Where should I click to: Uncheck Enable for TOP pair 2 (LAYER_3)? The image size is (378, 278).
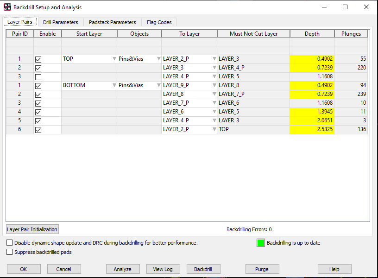click(38, 68)
